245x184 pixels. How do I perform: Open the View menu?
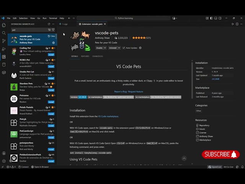coord(32,18)
